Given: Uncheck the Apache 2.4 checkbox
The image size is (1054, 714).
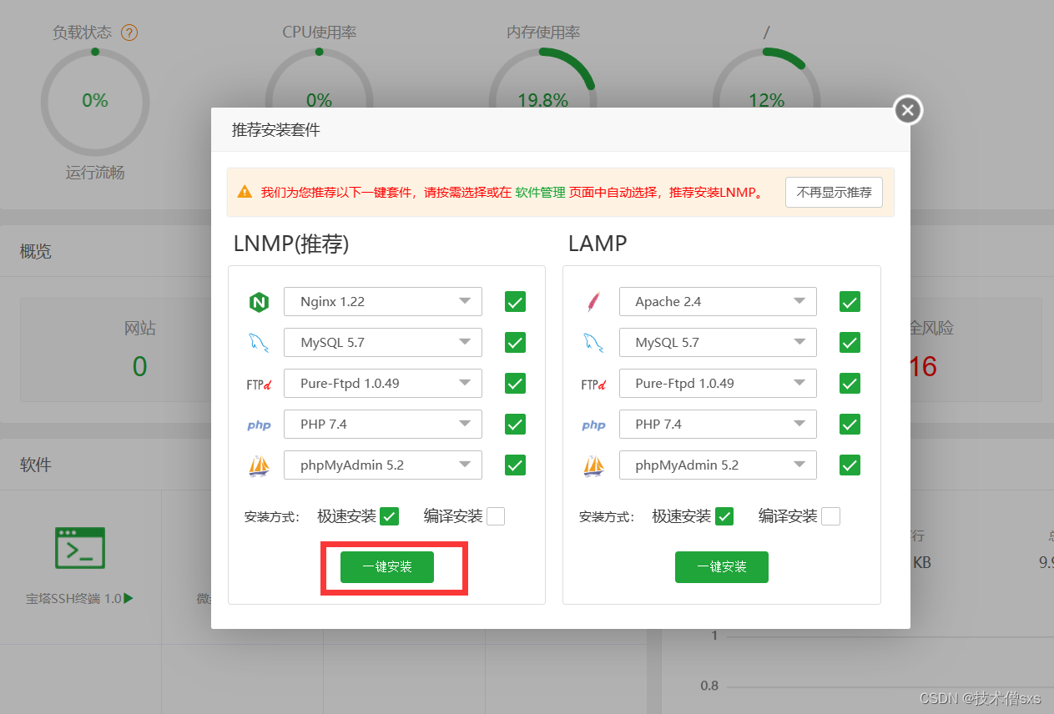Looking at the screenshot, I should 850,301.
